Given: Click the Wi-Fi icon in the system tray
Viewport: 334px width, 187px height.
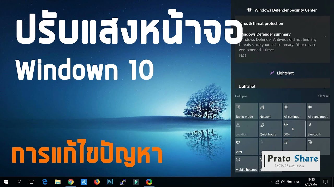Looking at the screenshot, I should [277, 182].
